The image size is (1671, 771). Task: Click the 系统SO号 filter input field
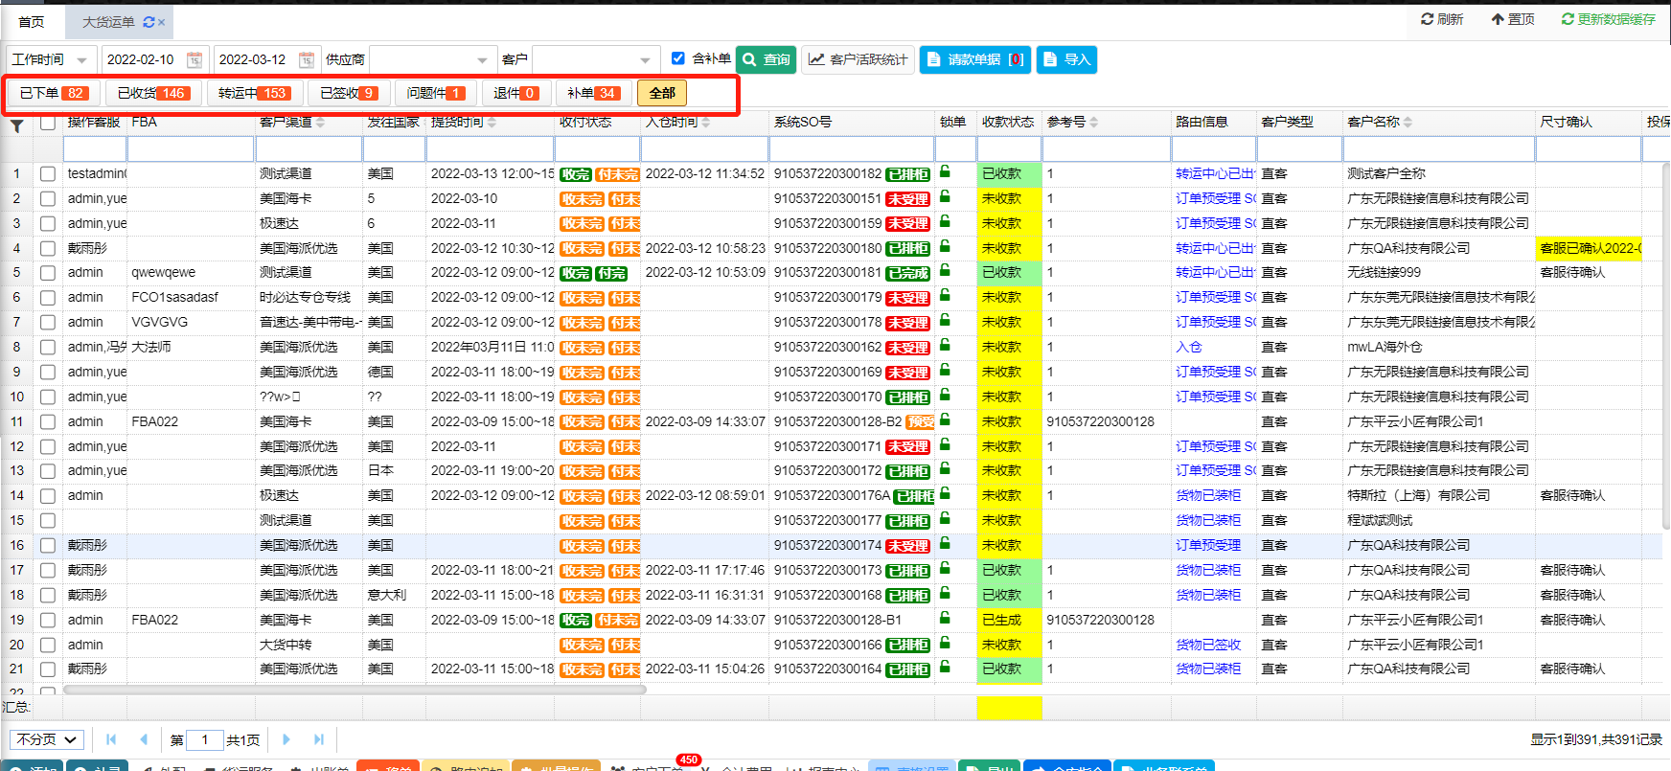[851, 149]
